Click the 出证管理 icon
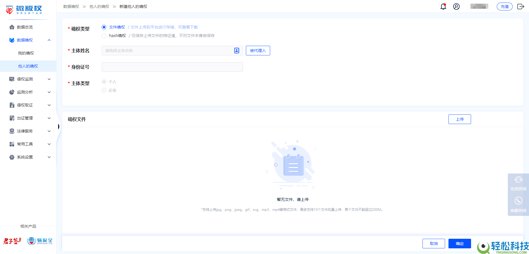This screenshot has height=254, width=529. 12,118
